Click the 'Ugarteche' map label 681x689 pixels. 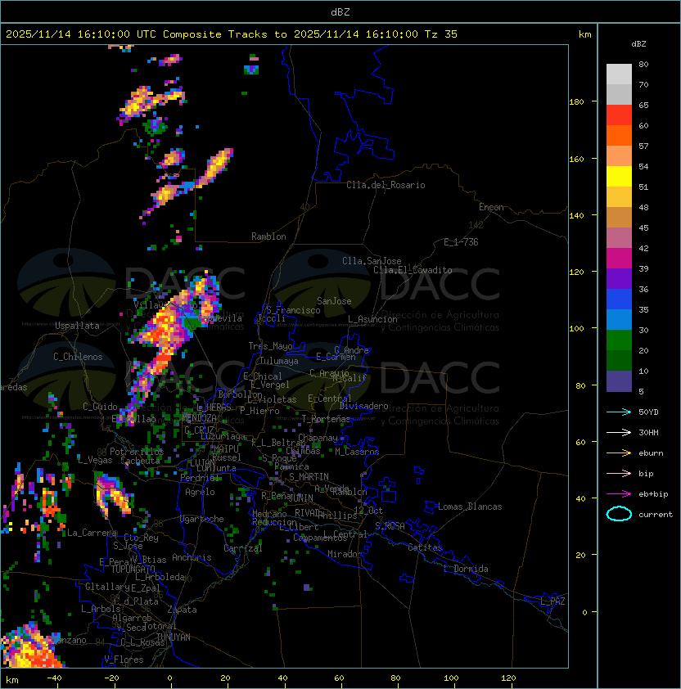202,519
